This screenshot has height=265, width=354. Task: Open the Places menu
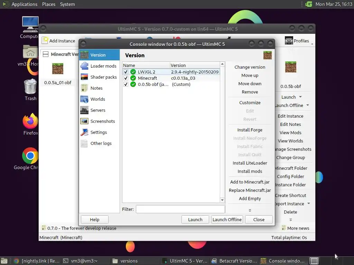click(x=49, y=4)
